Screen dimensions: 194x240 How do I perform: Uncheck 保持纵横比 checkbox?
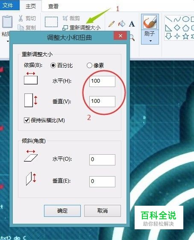click(x=27, y=120)
